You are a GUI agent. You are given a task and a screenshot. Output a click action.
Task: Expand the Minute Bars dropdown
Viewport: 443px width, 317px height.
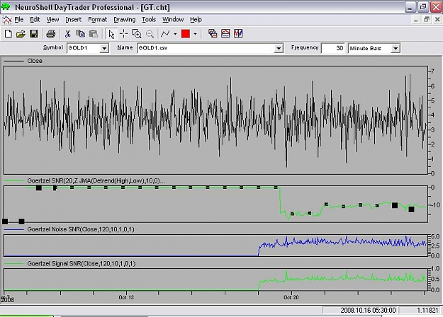(396, 48)
